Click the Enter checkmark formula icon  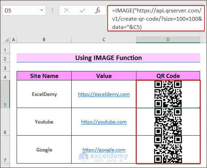coord(82,10)
